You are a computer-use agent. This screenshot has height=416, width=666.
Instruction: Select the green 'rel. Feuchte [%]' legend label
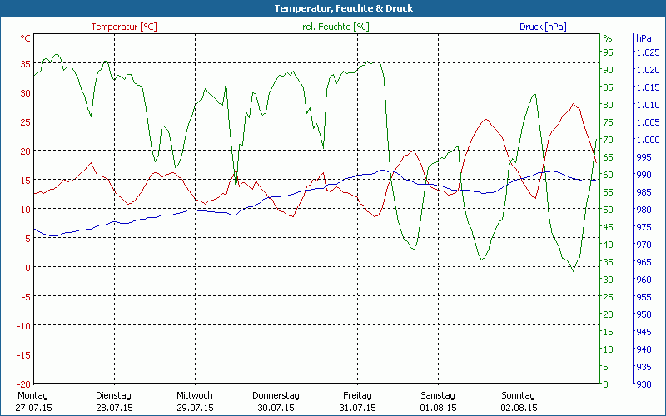pos(335,27)
